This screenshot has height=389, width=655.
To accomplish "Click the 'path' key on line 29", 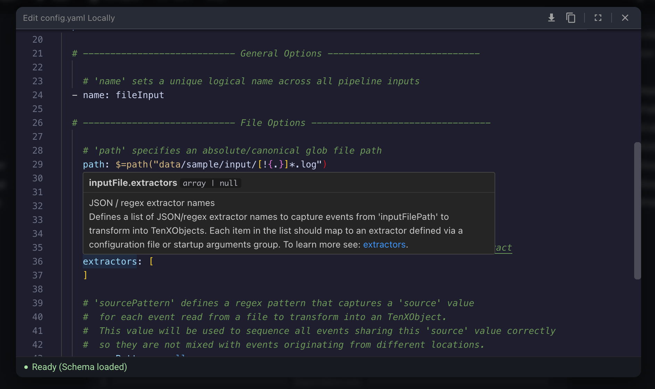I will 93,164.
